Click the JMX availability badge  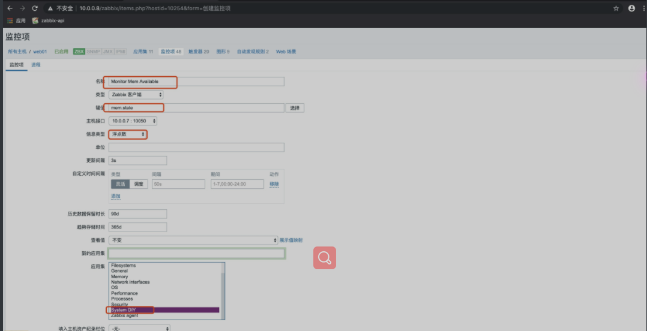click(x=108, y=52)
